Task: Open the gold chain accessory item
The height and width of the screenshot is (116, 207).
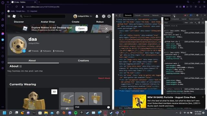Action: tap(67, 99)
